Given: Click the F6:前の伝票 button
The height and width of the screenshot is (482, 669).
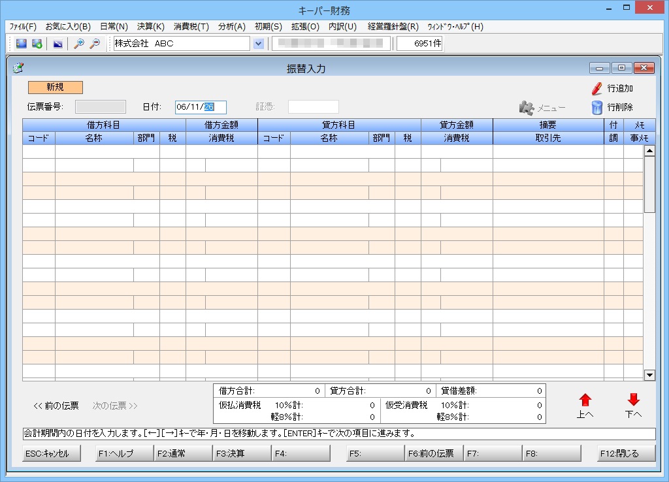Looking at the screenshot, I should tap(434, 453).
